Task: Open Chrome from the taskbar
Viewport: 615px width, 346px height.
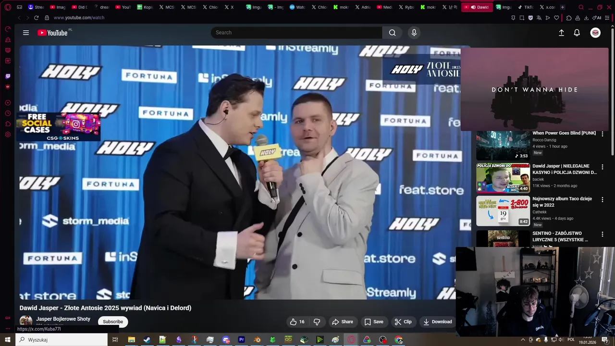Action: [x=398, y=340]
